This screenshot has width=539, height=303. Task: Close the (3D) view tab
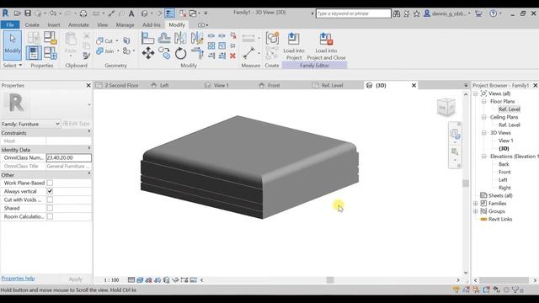pyautogui.click(x=414, y=85)
